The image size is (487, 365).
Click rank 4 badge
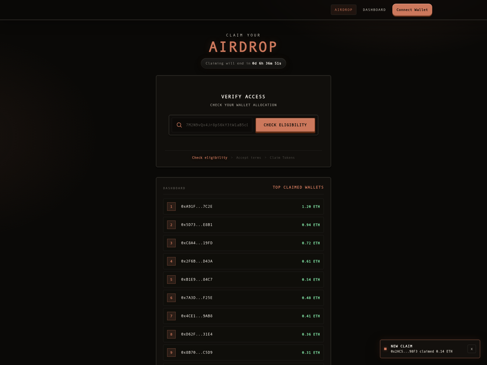point(171,261)
